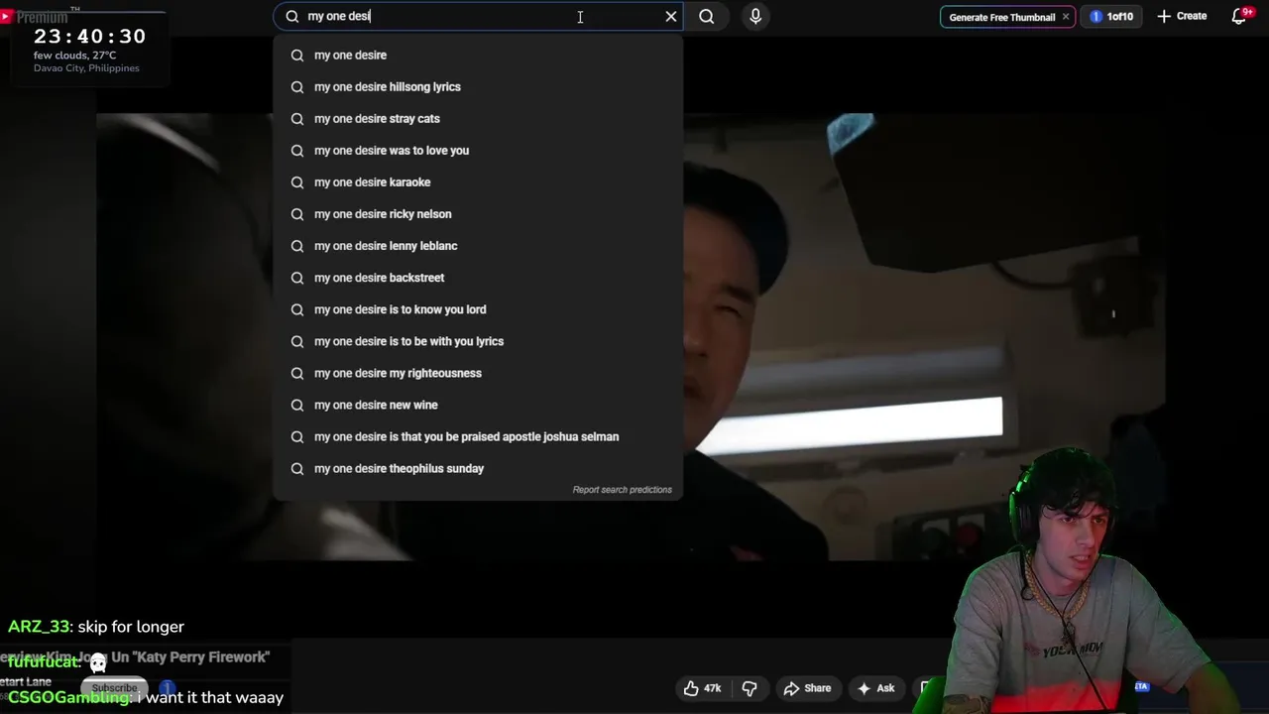Select the 'apostle joshua selman' suggestion

click(478, 436)
